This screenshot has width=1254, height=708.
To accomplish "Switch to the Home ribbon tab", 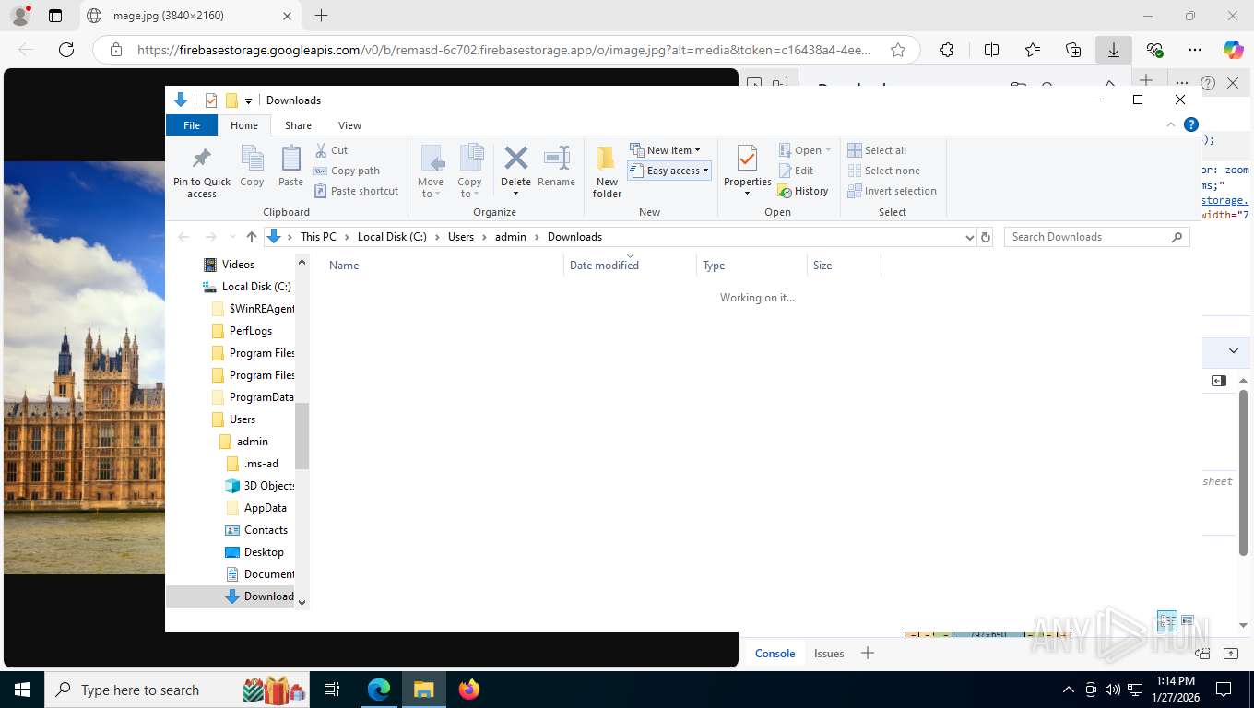I will click(244, 125).
